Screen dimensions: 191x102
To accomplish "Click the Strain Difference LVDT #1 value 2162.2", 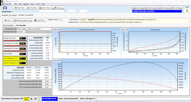I will 29,78.
